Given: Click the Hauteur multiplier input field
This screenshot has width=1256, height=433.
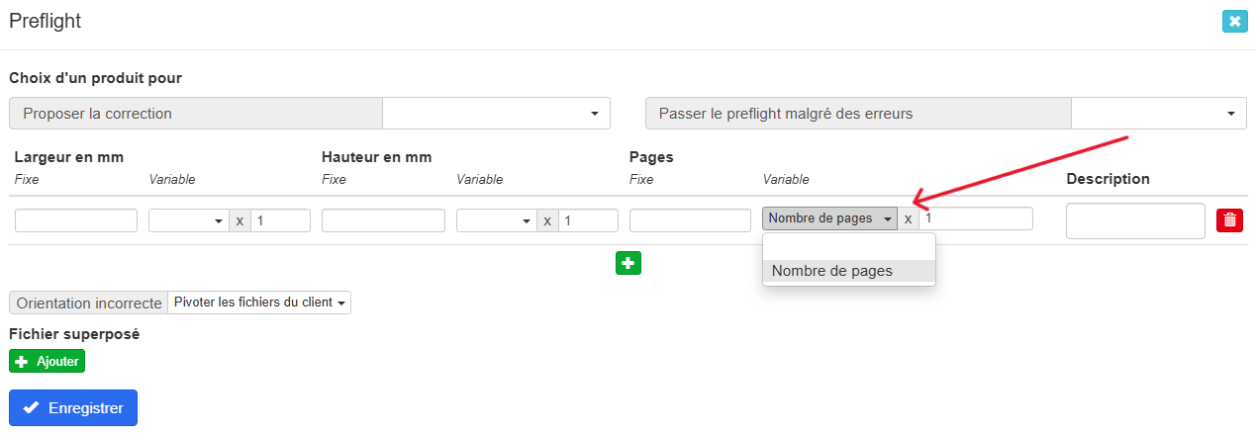Looking at the screenshot, I should [x=588, y=220].
